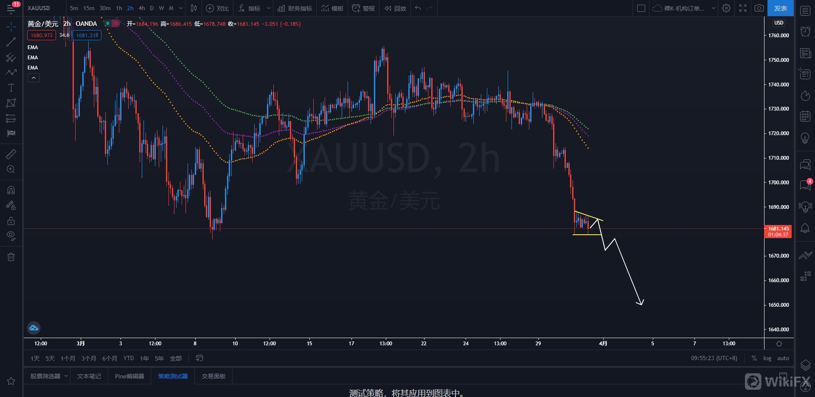Create an alert with 警报 button

tap(363, 8)
